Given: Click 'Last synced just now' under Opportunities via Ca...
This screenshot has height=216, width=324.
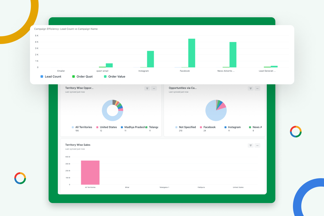Looking at the screenshot, I should 179,92.
